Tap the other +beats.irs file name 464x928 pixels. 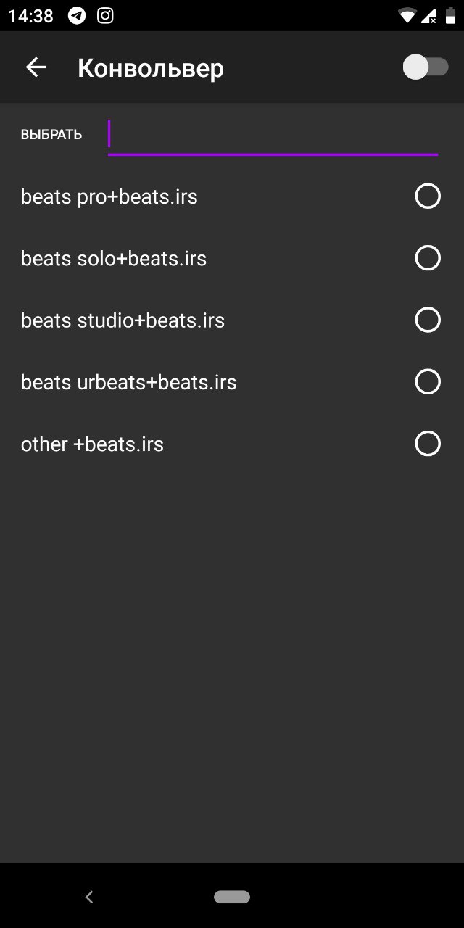click(x=92, y=444)
